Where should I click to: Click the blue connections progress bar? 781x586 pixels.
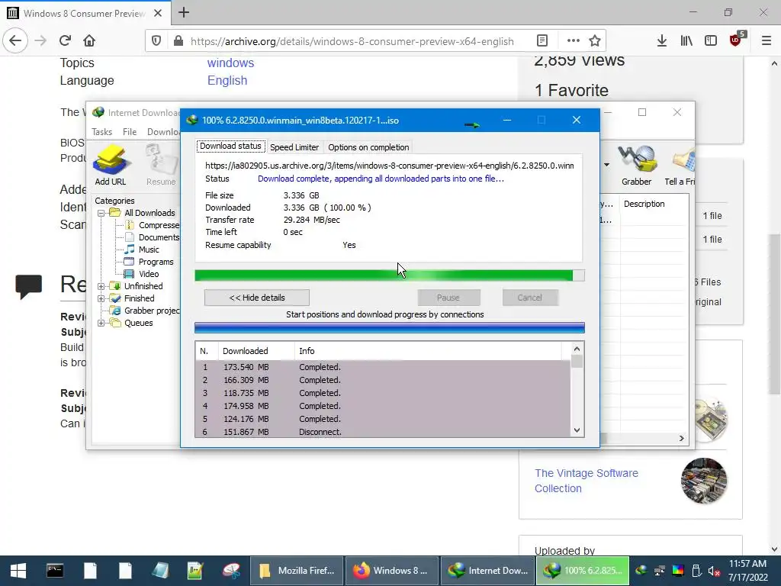coord(390,328)
